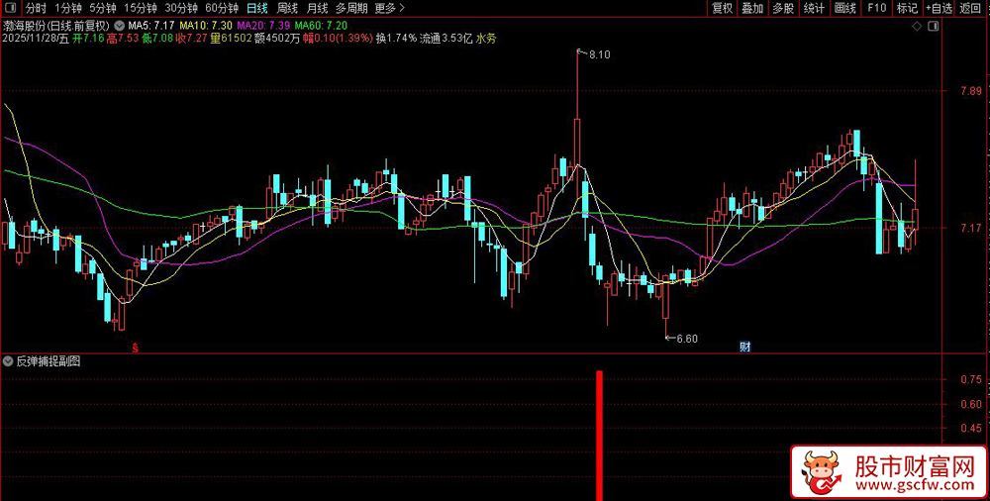Viewport: 990px width, 501px height.
Task: Click the red signal bar in the sub-chart
Action: point(600,436)
